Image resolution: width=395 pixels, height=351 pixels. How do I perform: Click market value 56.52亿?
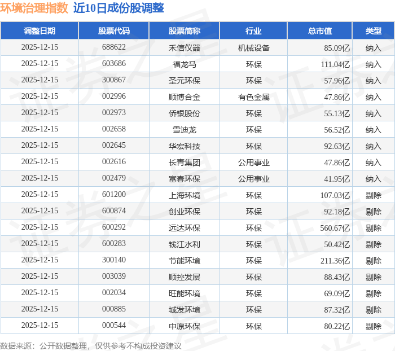tap(337, 130)
